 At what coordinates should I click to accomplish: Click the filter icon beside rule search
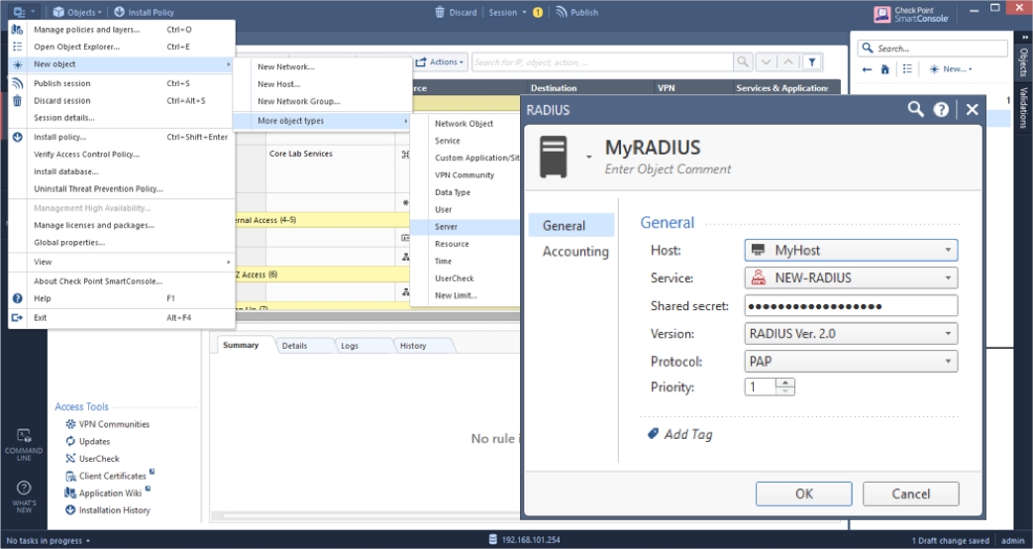(811, 62)
